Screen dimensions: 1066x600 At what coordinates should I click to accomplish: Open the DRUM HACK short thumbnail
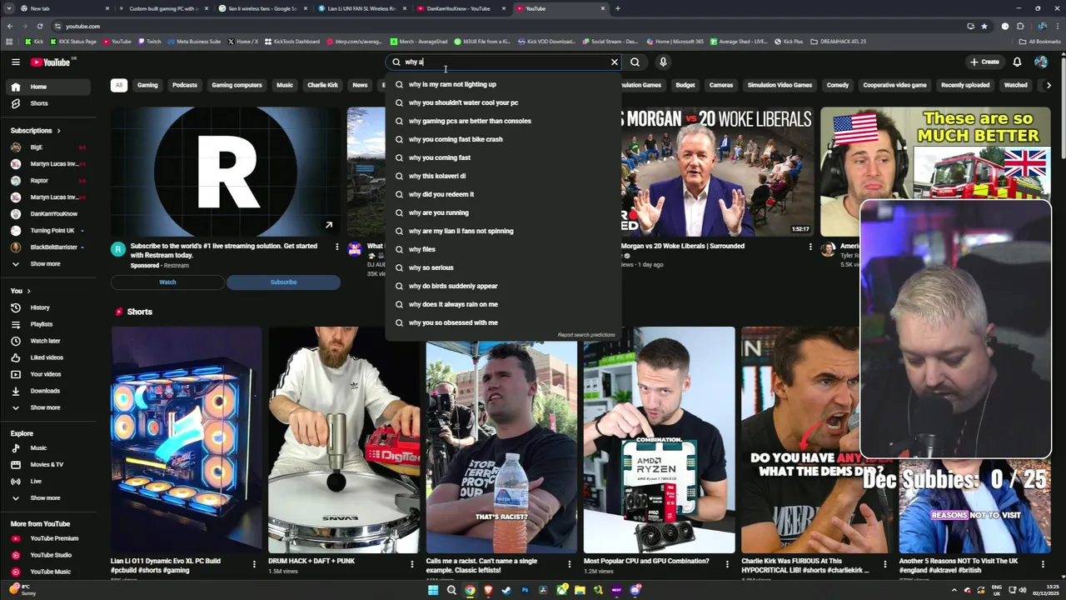344,440
